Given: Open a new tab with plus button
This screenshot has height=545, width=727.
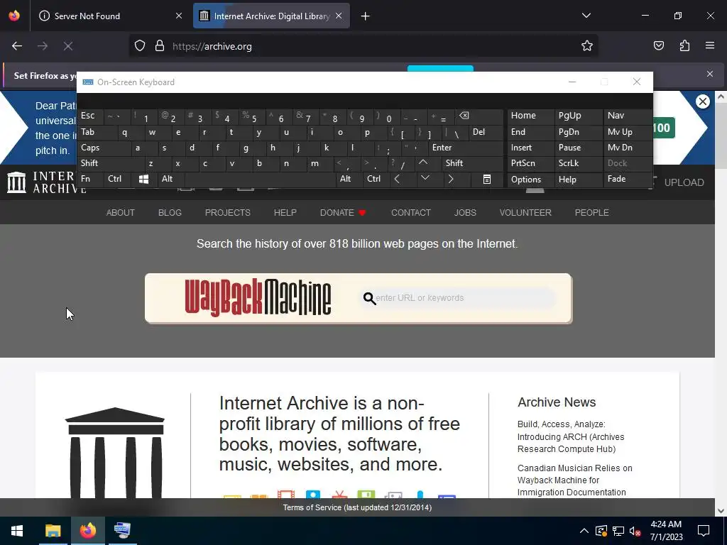Looking at the screenshot, I should point(366,16).
